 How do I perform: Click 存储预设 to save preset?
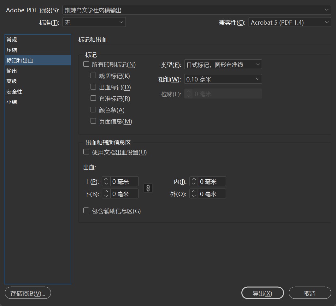tap(28, 293)
